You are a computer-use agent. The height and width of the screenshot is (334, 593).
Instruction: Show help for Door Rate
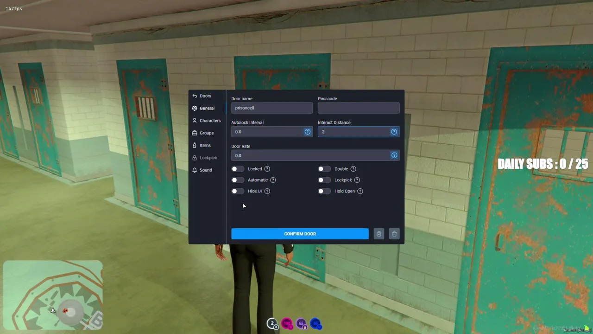[x=394, y=155]
